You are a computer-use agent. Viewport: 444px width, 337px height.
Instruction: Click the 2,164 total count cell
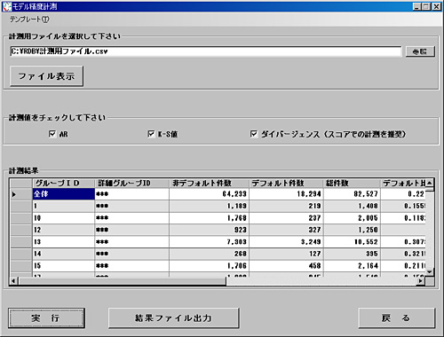pos(352,266)
